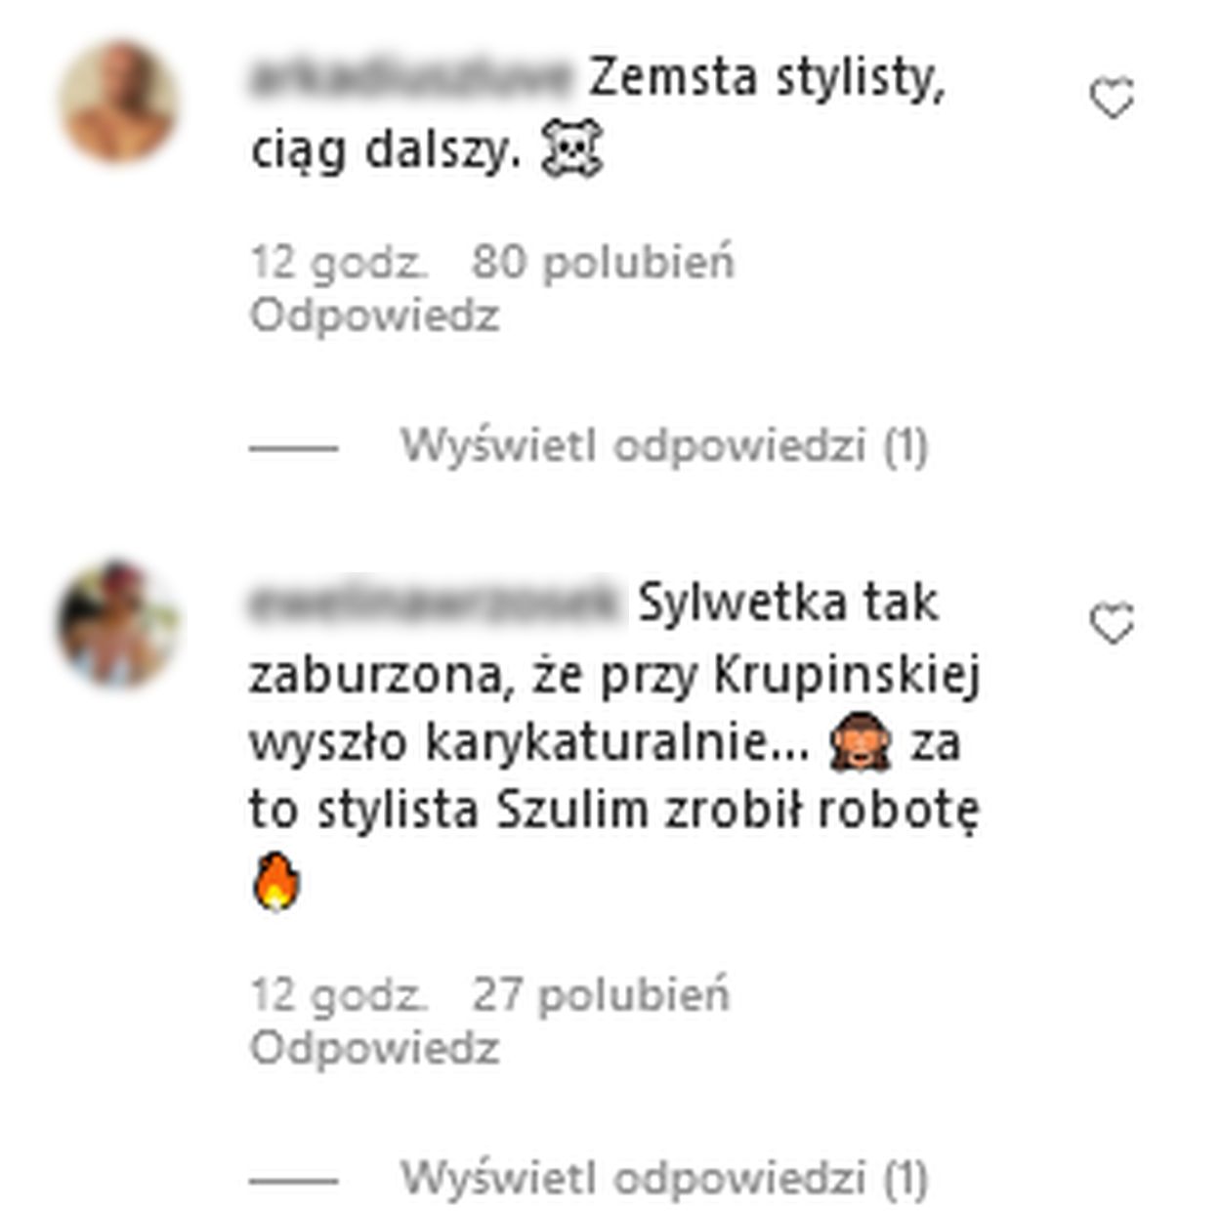Click the dash line before first Wyświetl odpowiedzi
1221x1211 pixels.
(294, 448)
